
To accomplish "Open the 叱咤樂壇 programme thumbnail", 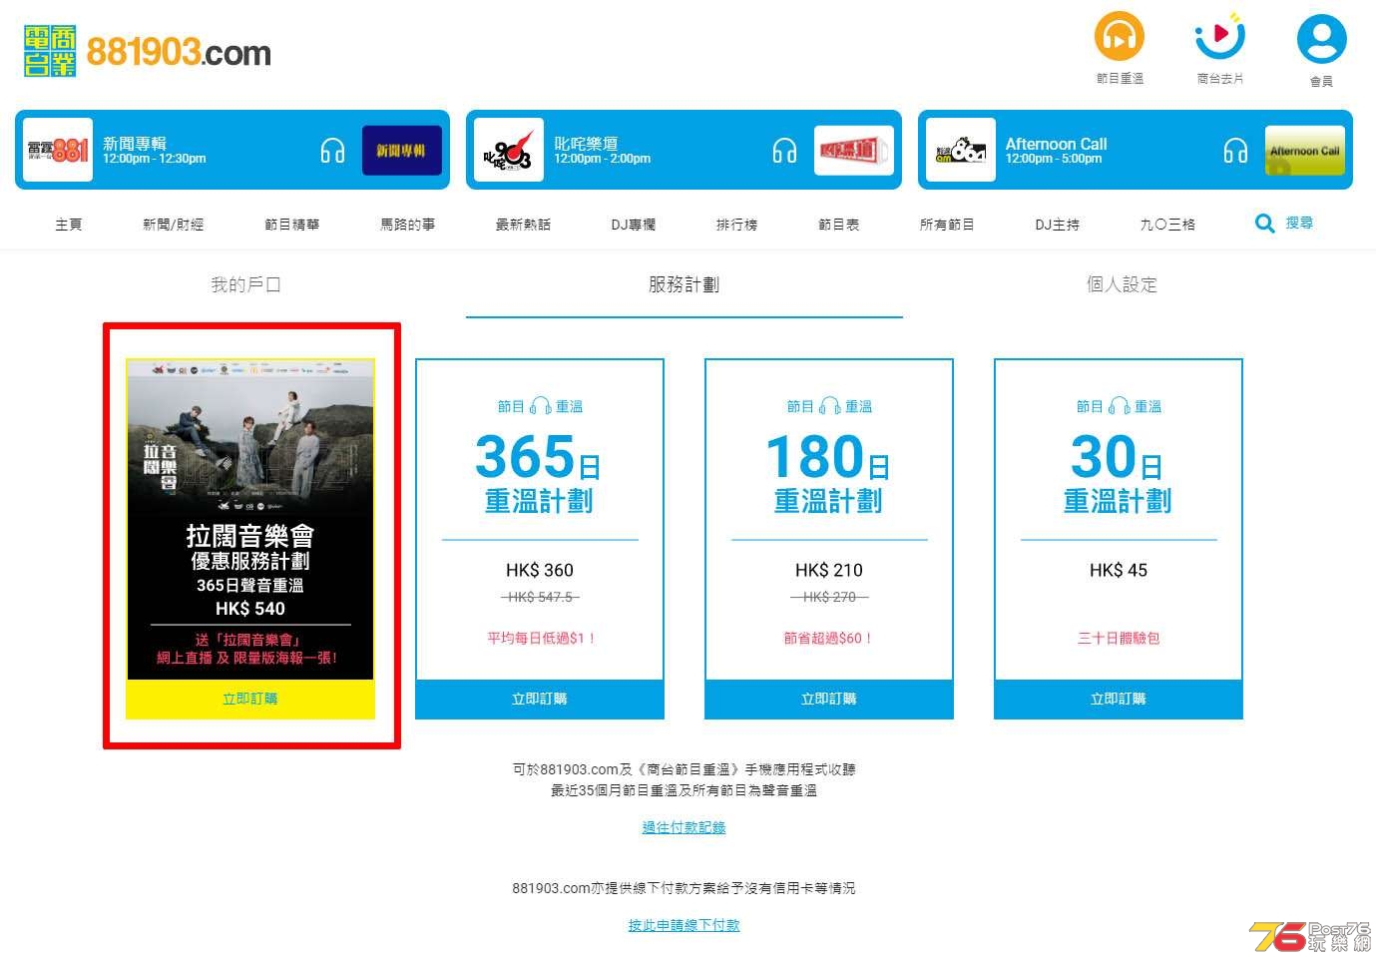I will point(853,151).
